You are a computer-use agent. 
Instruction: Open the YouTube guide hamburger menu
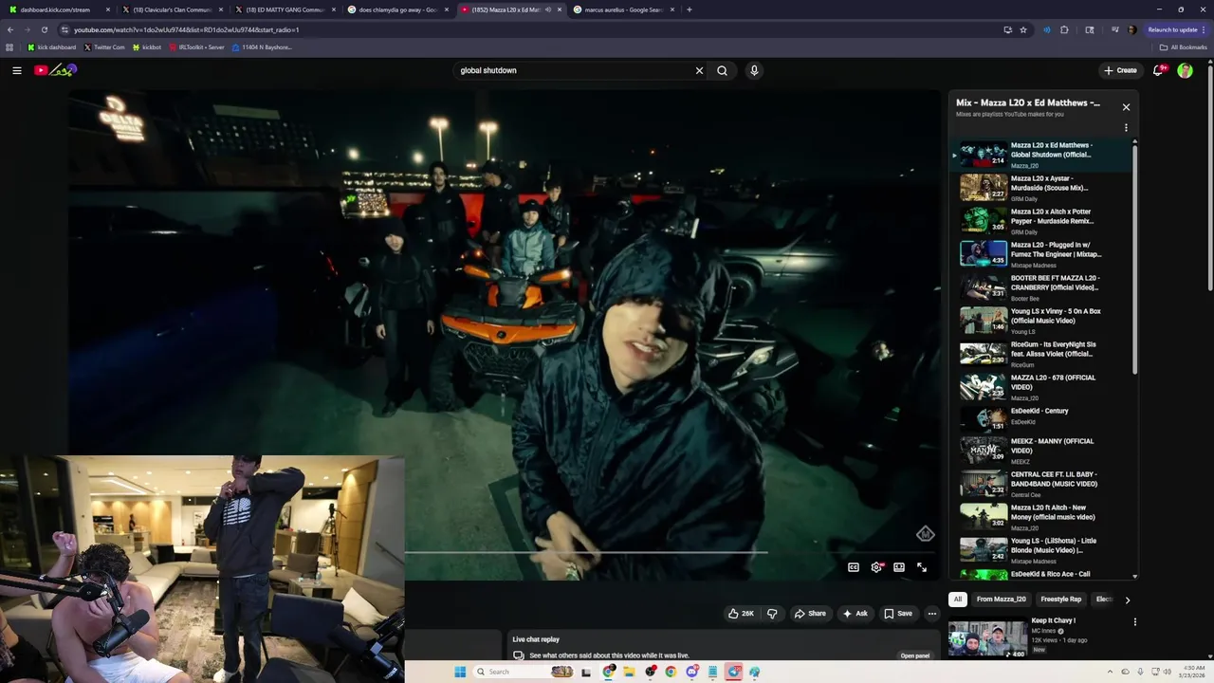click(16, 70)
